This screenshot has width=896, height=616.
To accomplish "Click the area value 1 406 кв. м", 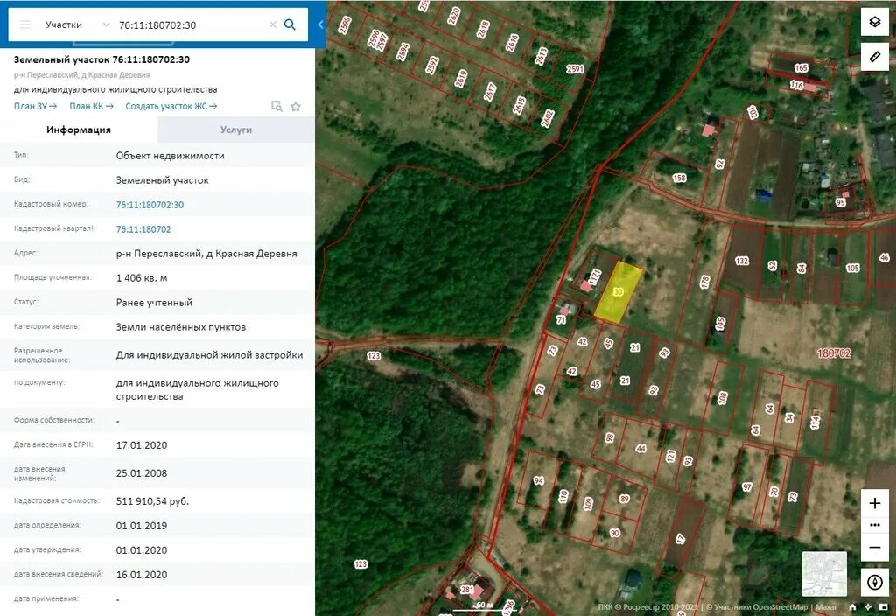I will pyautogui.click(x=142, y=278).
